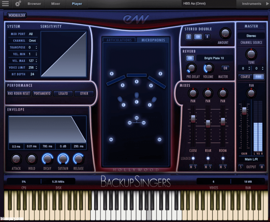Open the HBS Aa (Omni) instrument selector
Screen dimensions: 270x222
coord(209,3)
